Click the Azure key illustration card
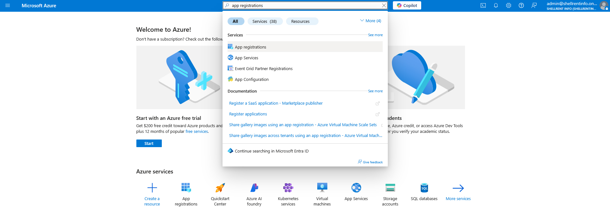The width and height of the screenshot is (610, 221). pos(180,77)
